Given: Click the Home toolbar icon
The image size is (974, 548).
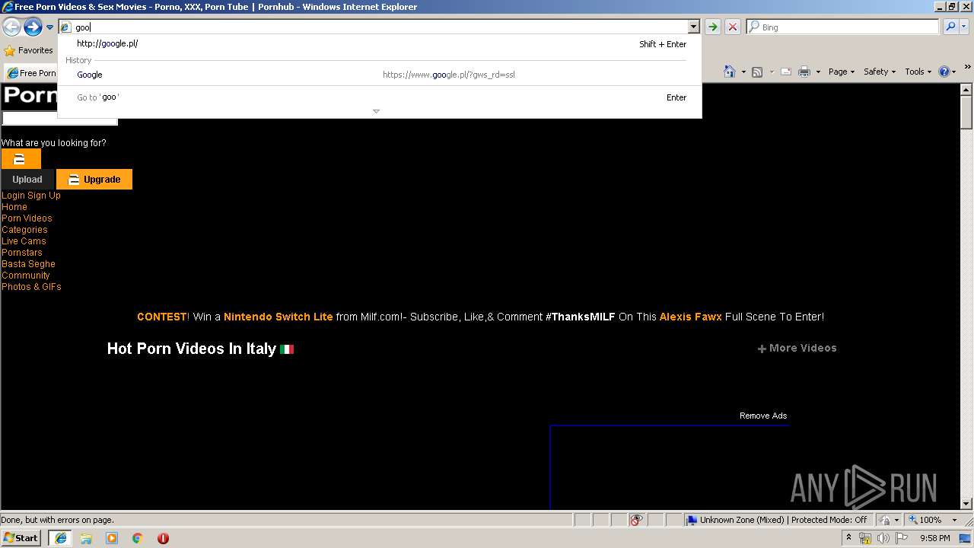Looking at the screenshot, I should click(x=730, y=72).
